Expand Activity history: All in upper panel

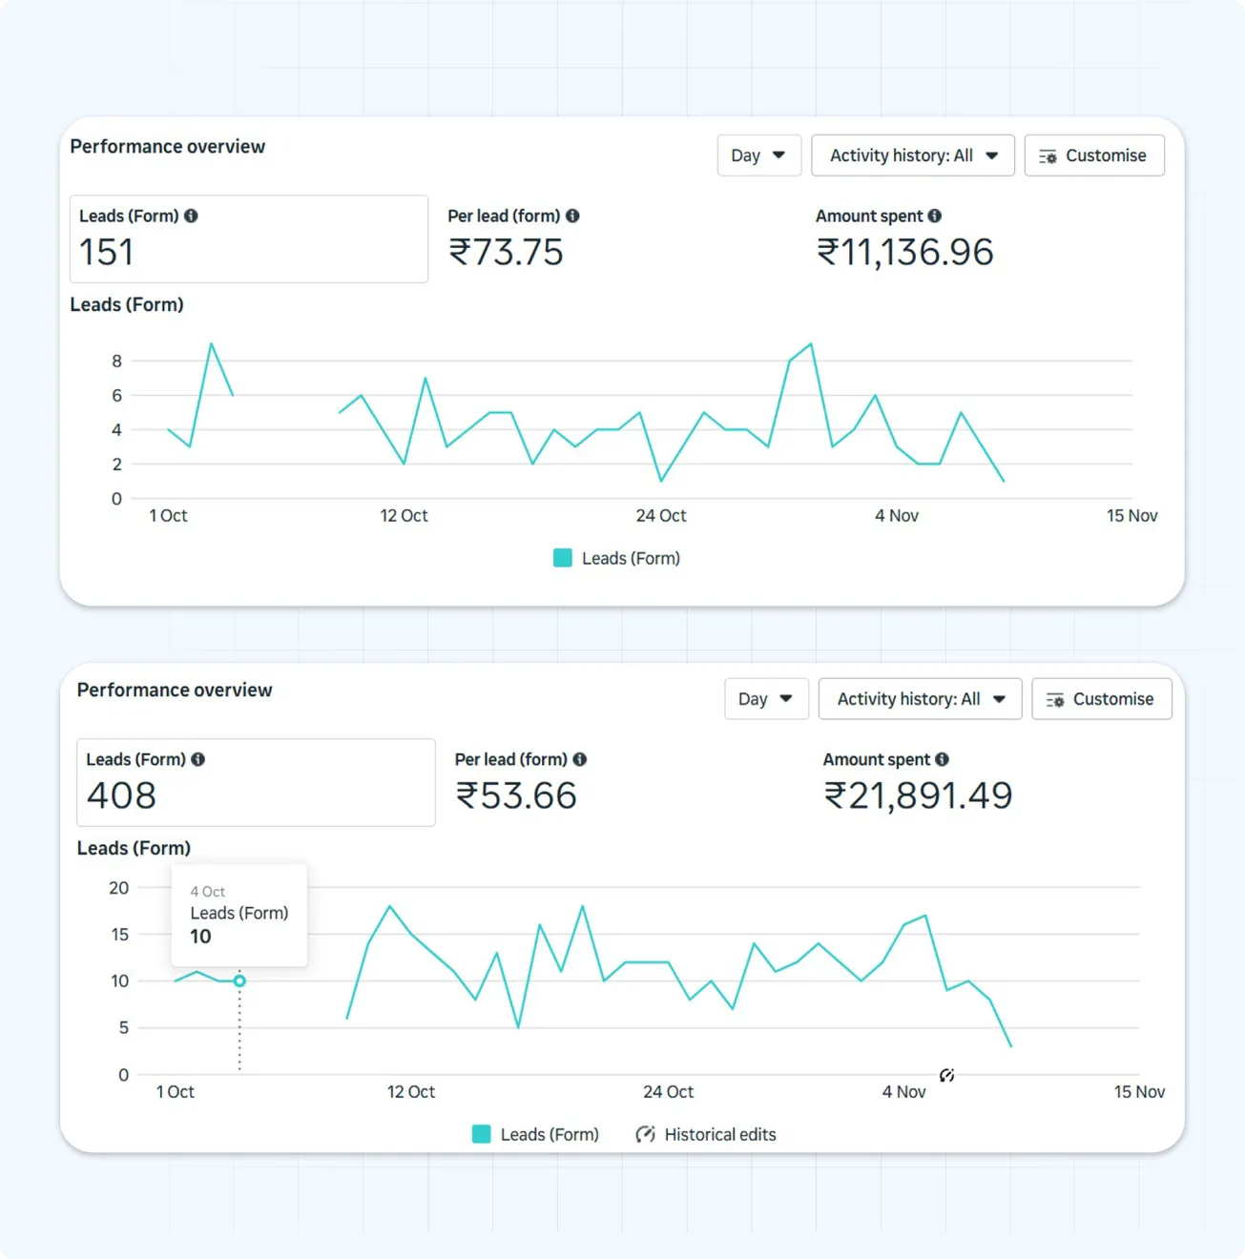pyautogui.click(x=912, y=155)
